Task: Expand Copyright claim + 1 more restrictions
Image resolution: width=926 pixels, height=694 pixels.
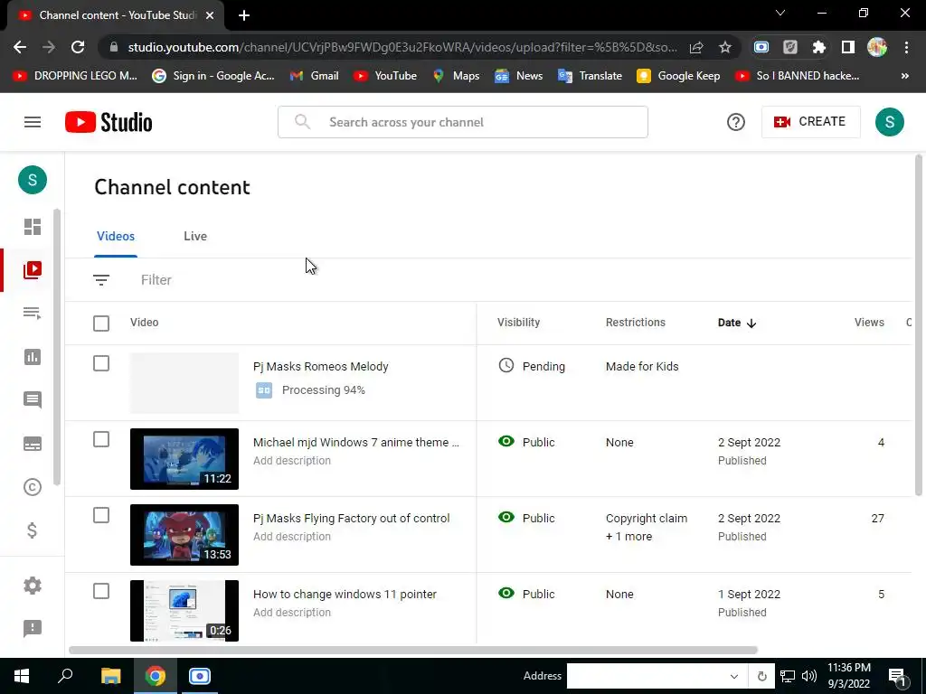Action: pyautogui.click(x=647, y=527)
